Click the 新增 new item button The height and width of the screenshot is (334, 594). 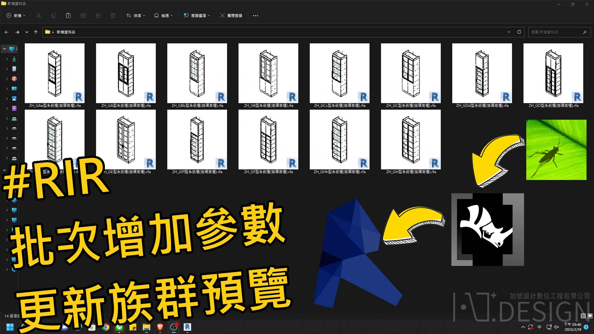coord(16,15)
